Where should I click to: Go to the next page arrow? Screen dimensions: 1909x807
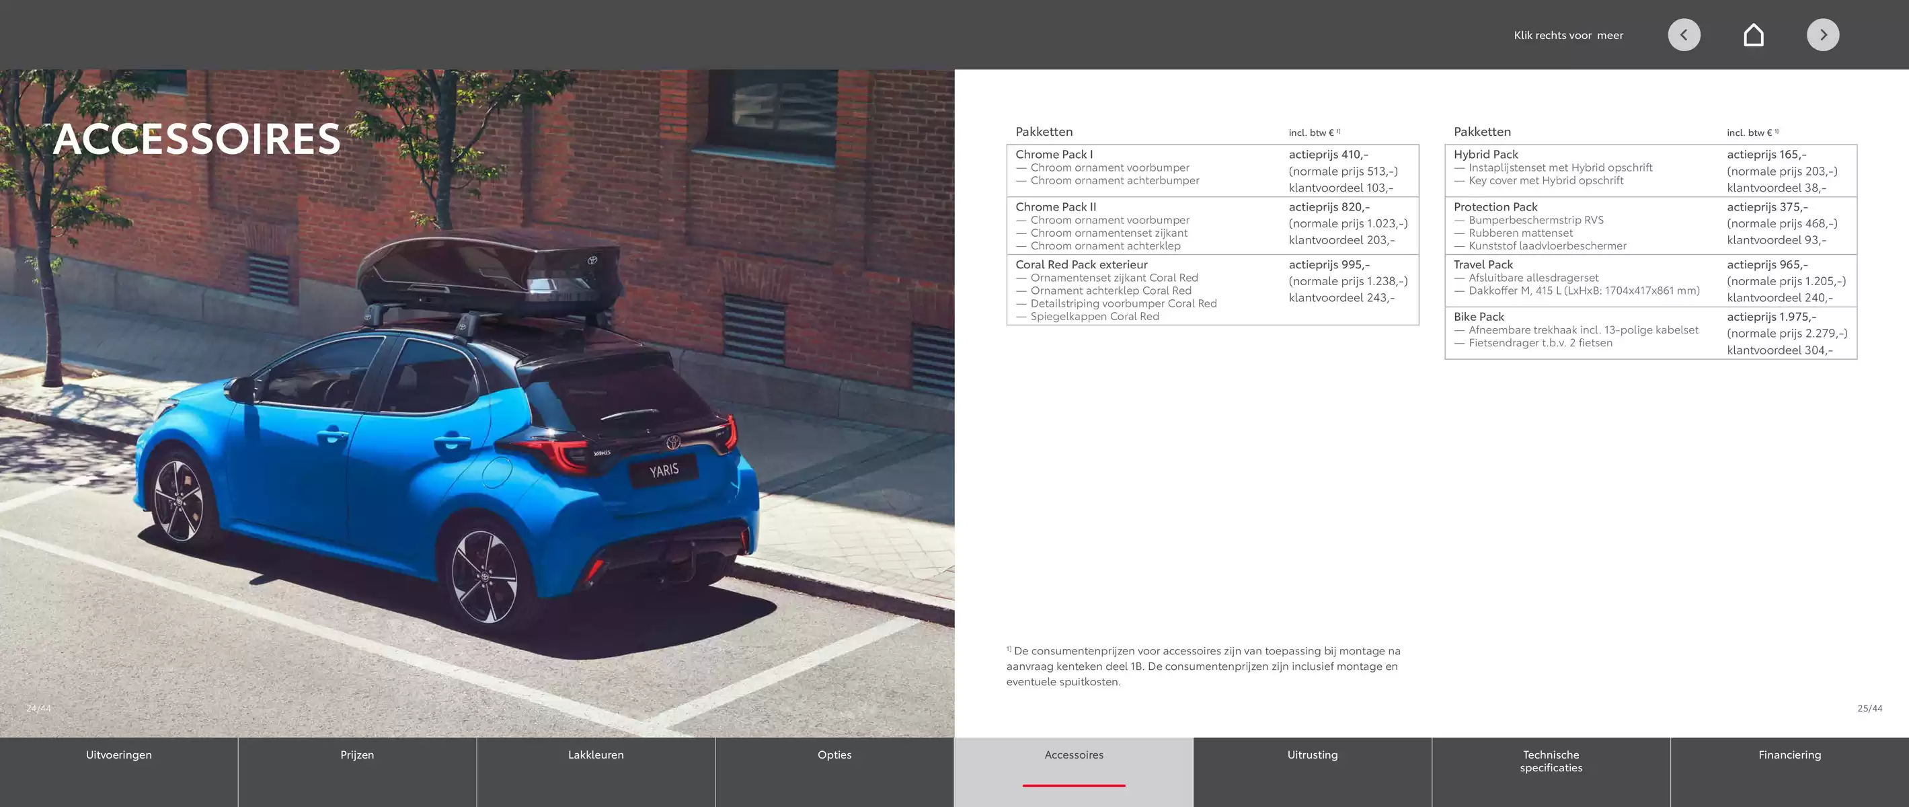[1823, 35]
